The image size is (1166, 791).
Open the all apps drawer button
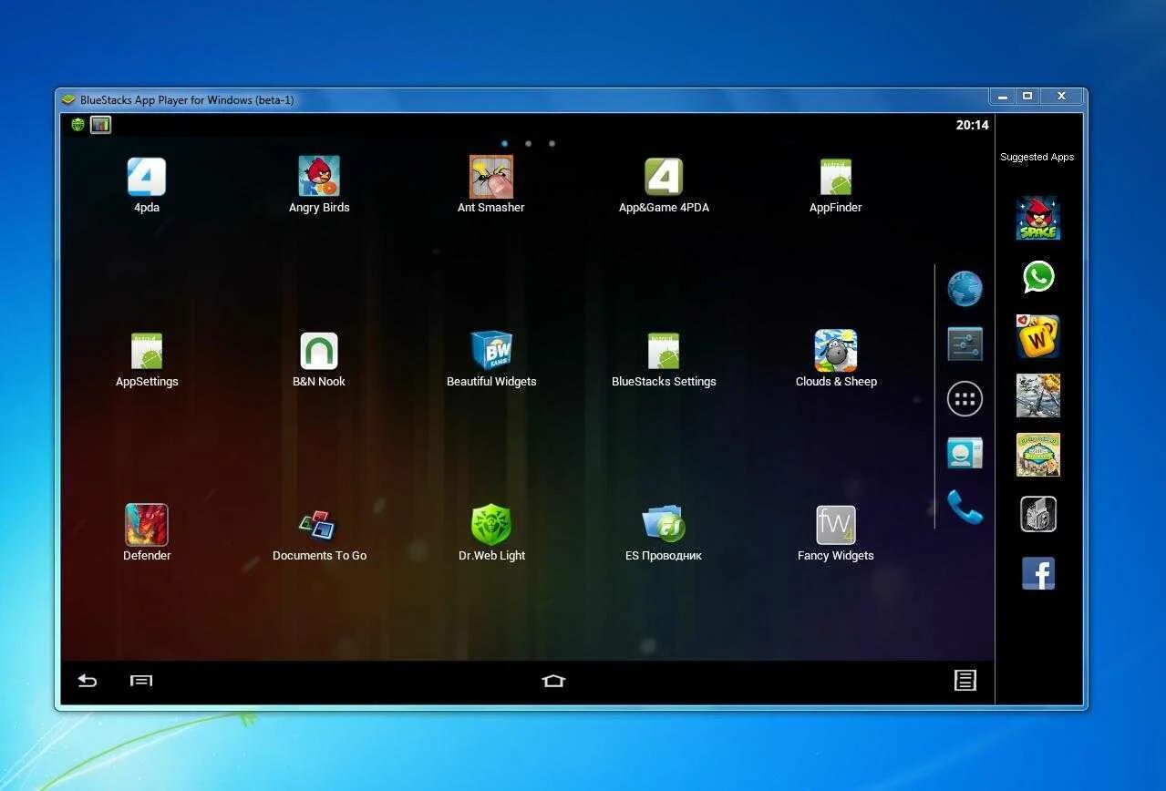[x=965, y=398]
